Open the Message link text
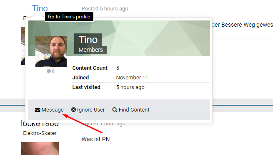Image resolution: width=273 pixels, height=155 pixels. point(53,110)
